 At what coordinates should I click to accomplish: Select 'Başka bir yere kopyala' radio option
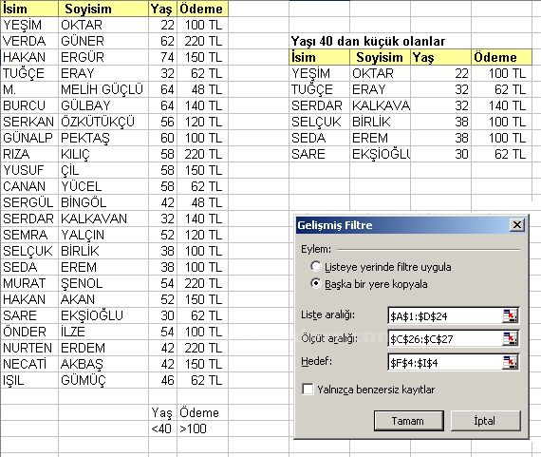pos(315,283)
